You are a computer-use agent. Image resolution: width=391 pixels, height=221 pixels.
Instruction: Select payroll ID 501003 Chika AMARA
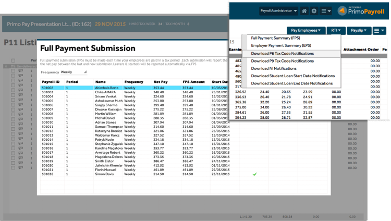coord(134,92)
